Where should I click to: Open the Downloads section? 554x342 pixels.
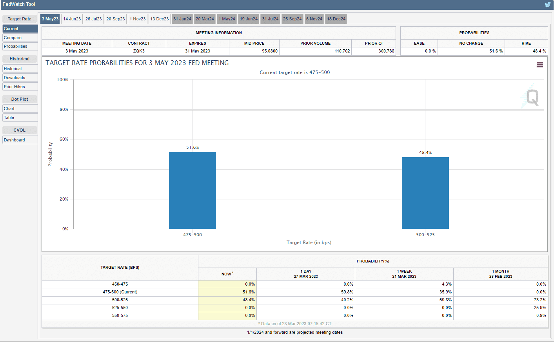point(20,78)
